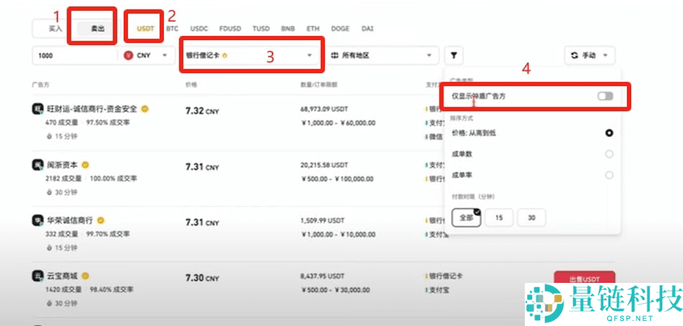Click price 7.30 CNY
683x326 pixels.
[202, 278]
